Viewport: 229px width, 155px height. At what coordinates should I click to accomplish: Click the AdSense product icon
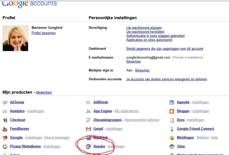point(5,102)
